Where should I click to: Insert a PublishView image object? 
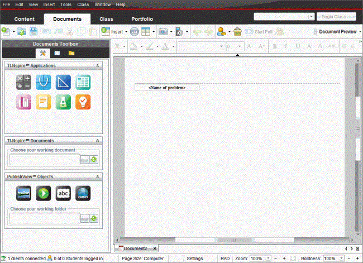pos(24,193)
